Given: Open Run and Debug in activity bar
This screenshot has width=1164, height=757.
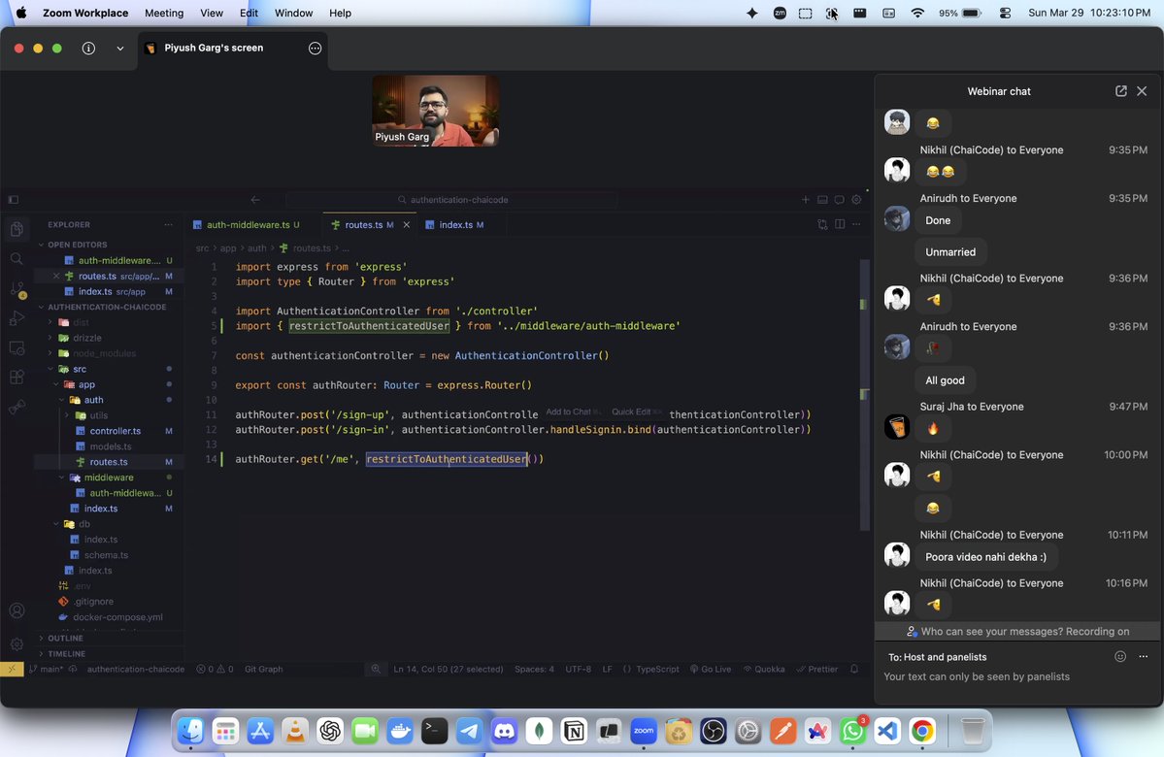Looking at the screenshot, I should pyautogui.click(x=17, y=318).
